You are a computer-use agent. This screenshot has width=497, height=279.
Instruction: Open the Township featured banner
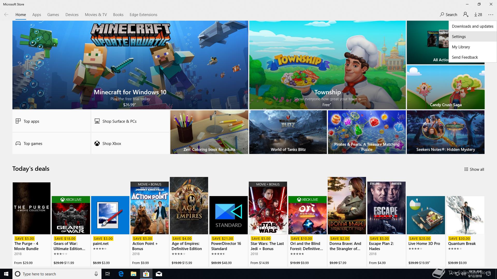pos(327,65)
